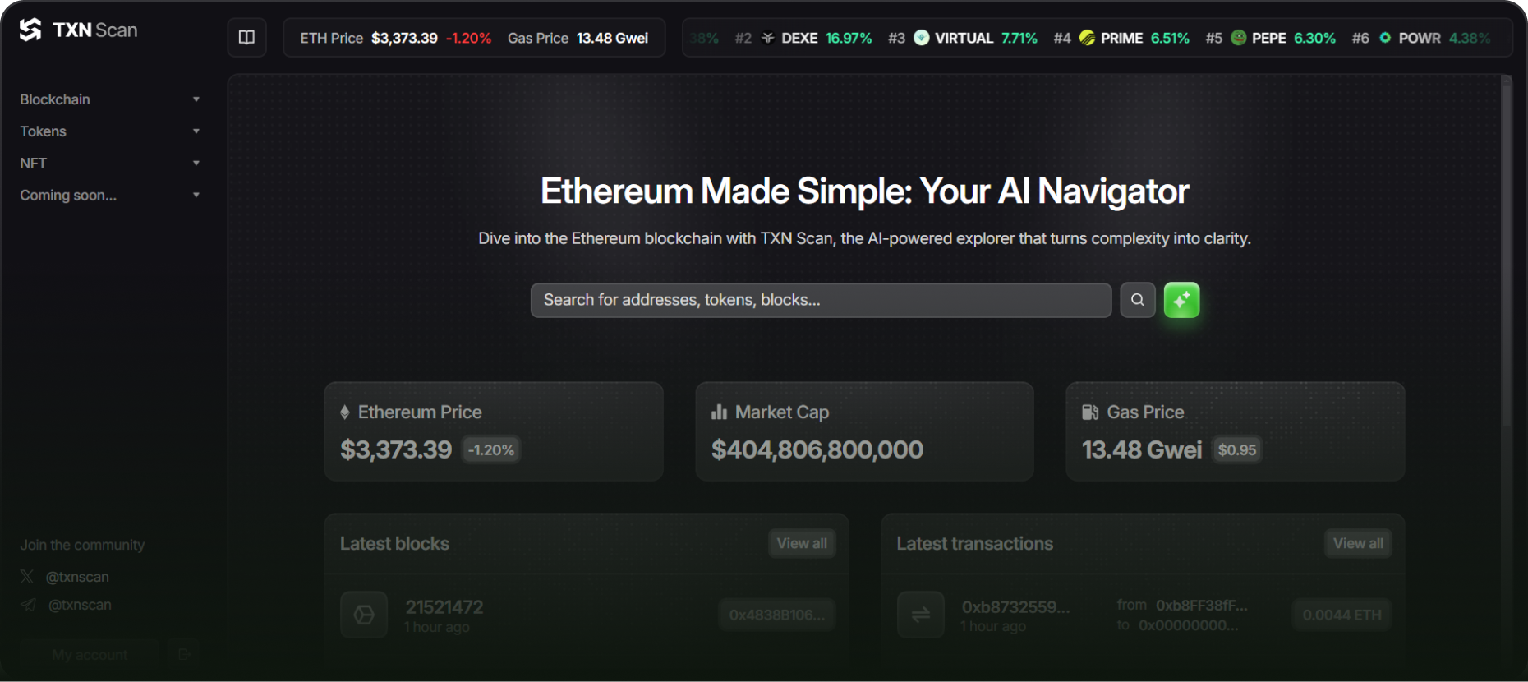Open the green AI sparkle assistant
Image resolution: width=1528 pixels, height=682 pixels.
1181,300
